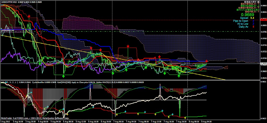Select the rightmost red down arrow
Image resolution: width=267 pixels, height=123 pixels.
207,61
